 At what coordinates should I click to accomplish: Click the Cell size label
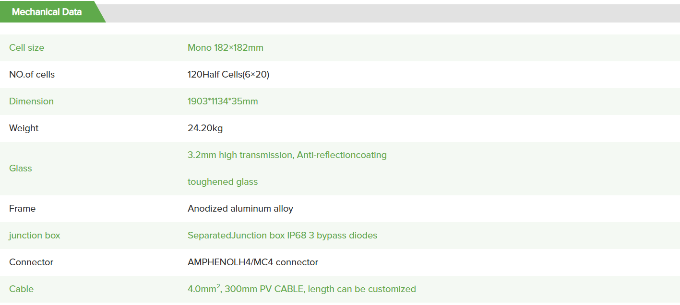point(27,48)
